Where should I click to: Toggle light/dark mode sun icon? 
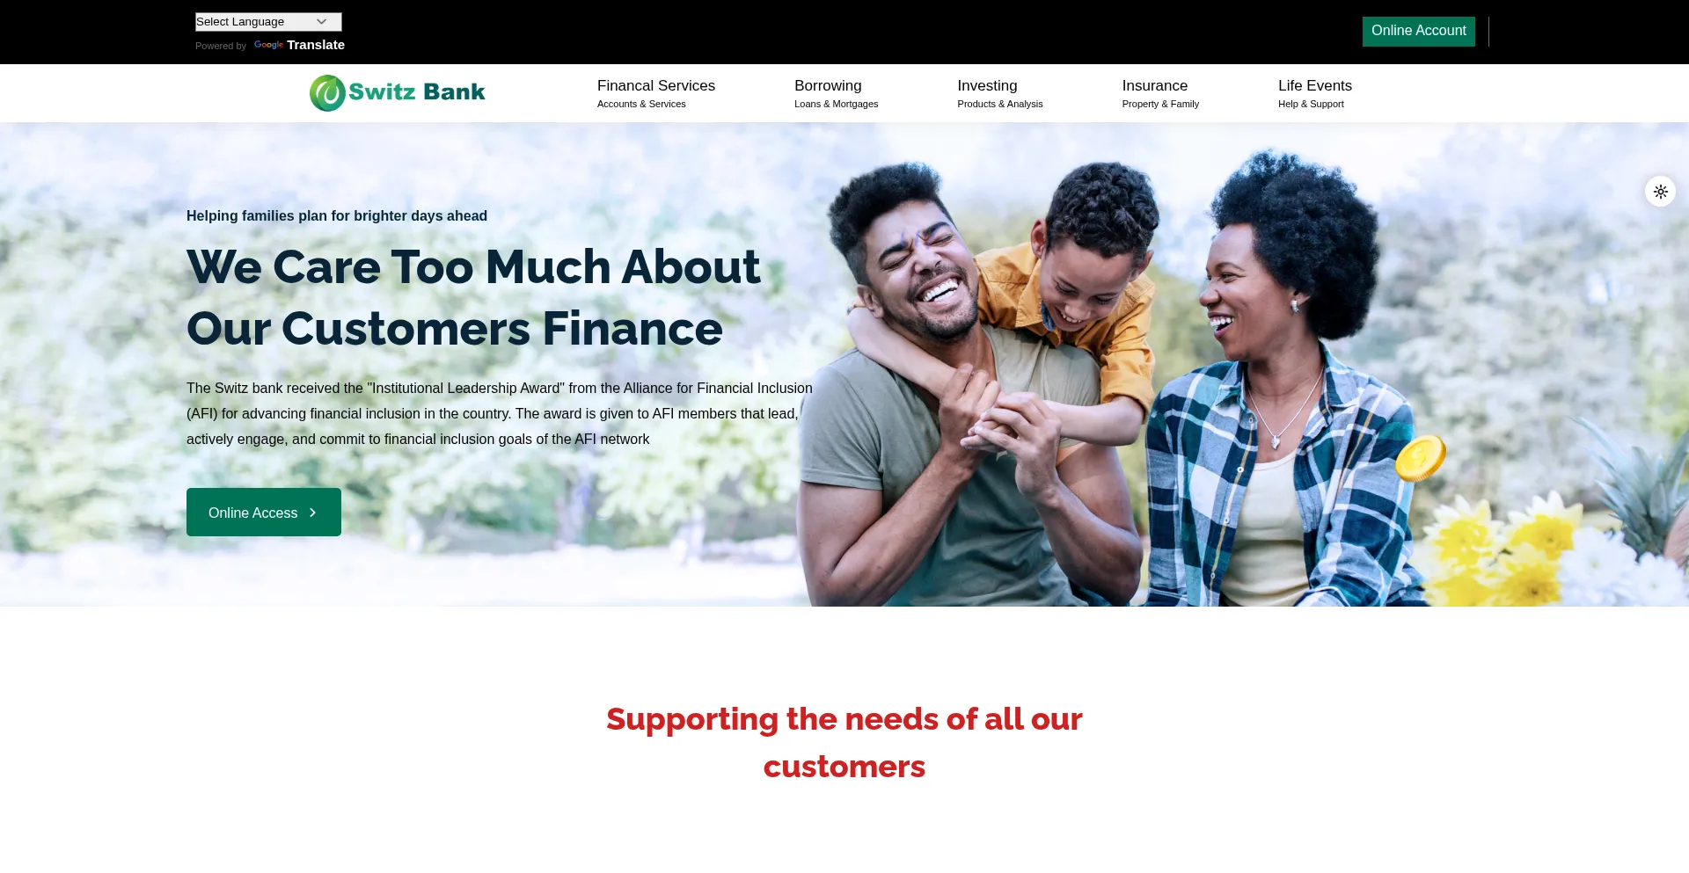coord(1660,192)
